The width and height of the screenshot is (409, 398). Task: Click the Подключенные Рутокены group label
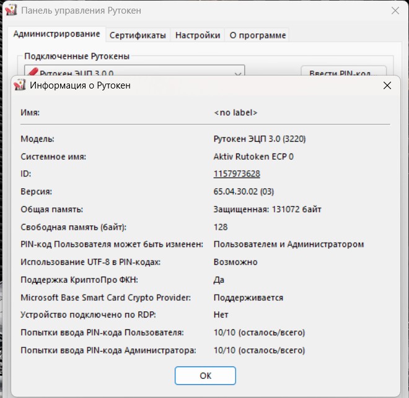tap(77, 56)
